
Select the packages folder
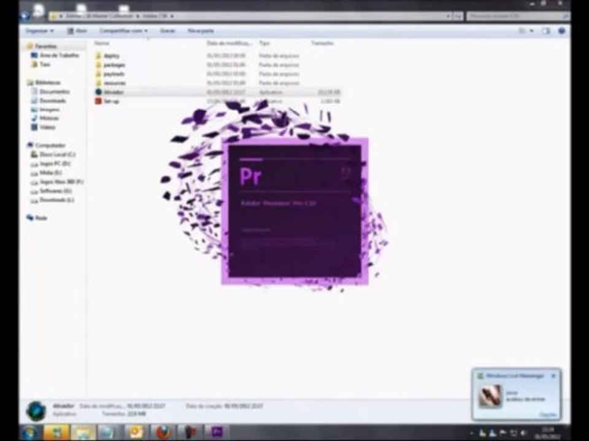[x=110, y=65]
